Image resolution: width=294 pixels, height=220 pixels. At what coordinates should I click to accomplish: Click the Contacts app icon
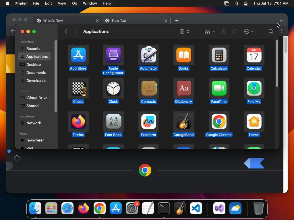[x=148, y=88]
